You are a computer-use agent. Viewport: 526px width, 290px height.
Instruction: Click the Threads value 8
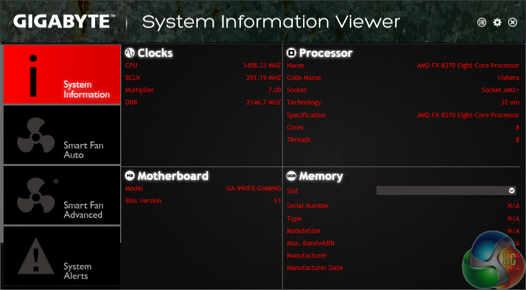coord(517,140)
